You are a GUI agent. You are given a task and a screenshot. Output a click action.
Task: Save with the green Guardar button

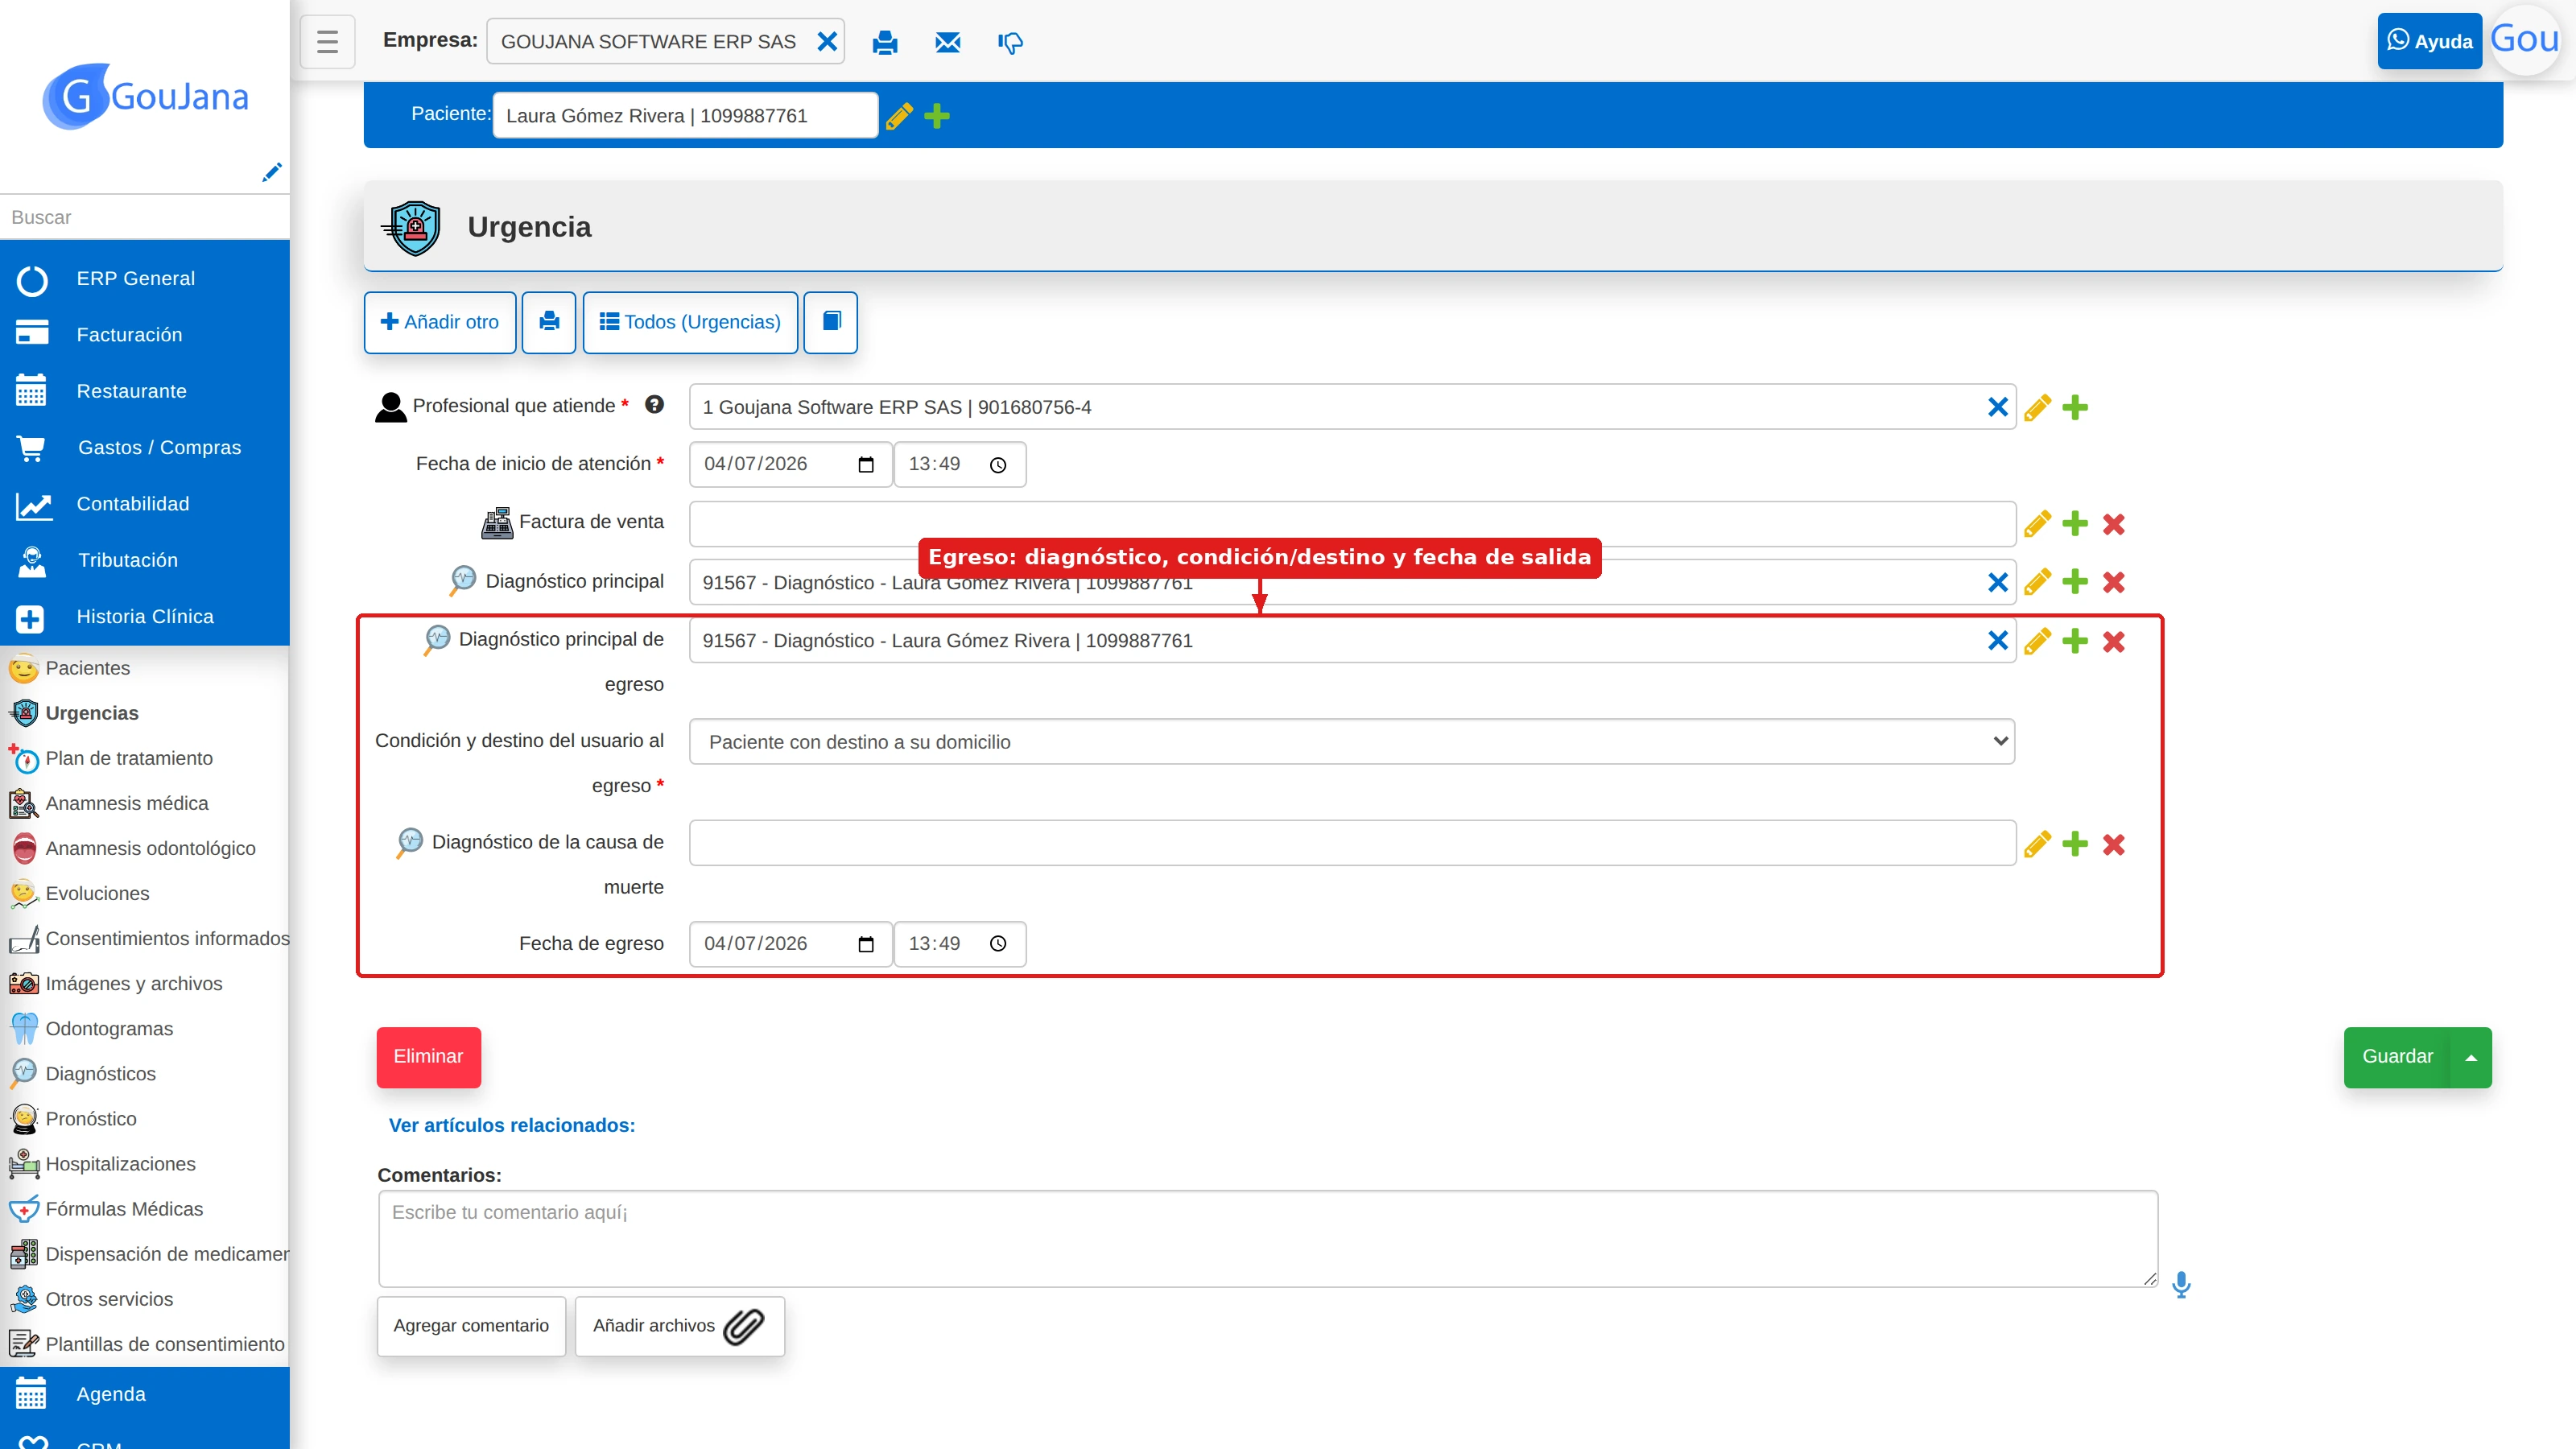2397,1057
